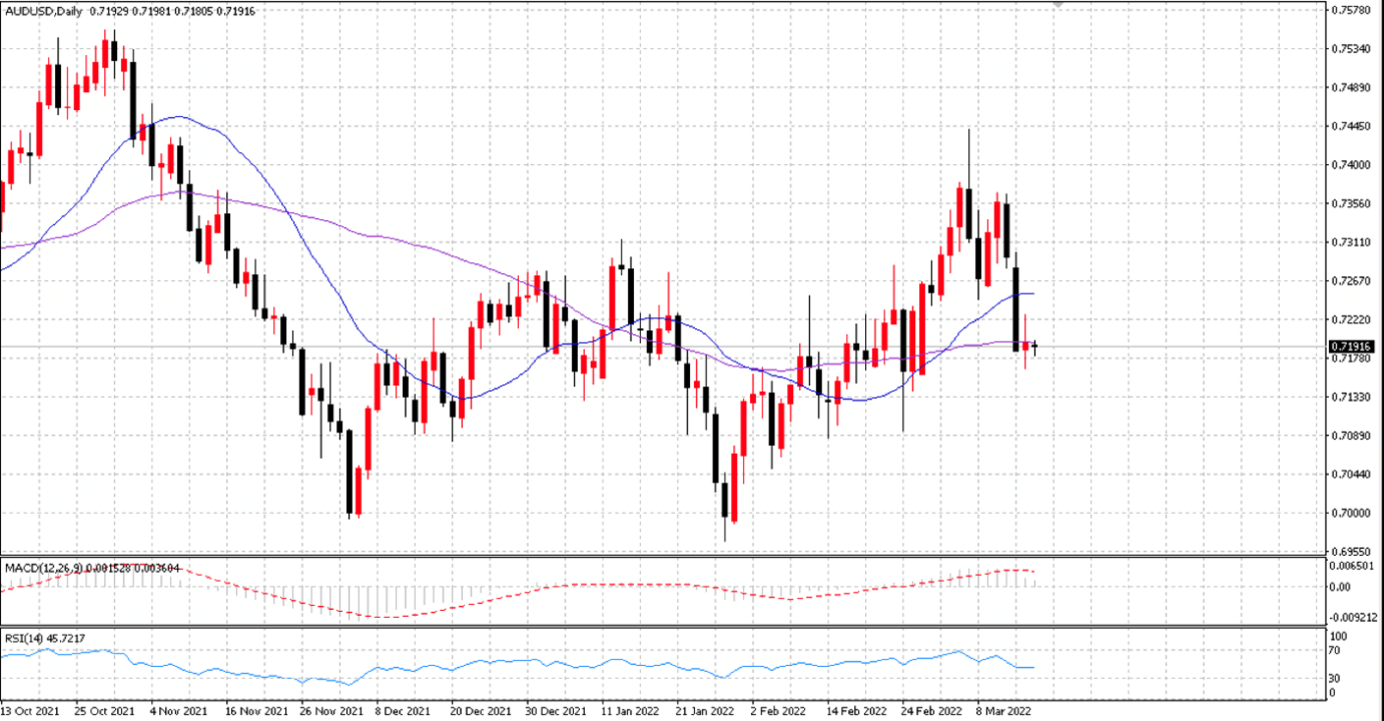Screen dimensions: 1384x721
Task: Click price scale value 0.72670
Action: [x=1352, y=281]
